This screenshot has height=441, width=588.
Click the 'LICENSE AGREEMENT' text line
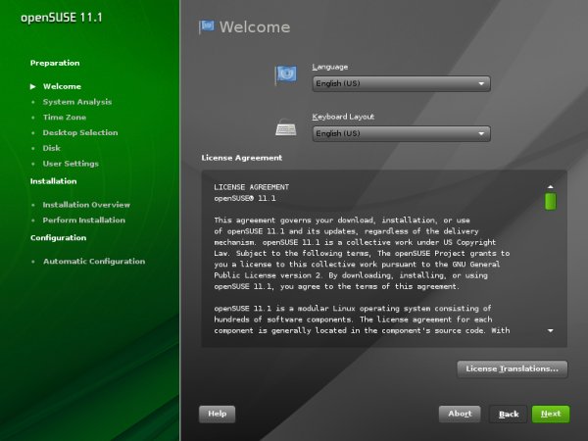(251, 187)
